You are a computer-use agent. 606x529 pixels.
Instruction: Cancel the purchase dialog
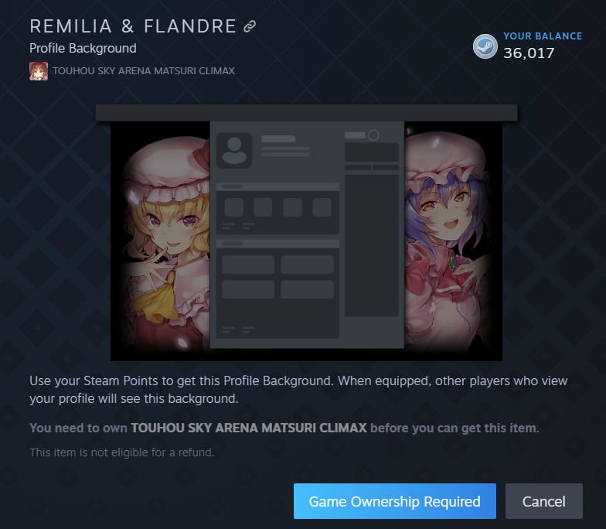pyautogui.click(x=544, y=501)
